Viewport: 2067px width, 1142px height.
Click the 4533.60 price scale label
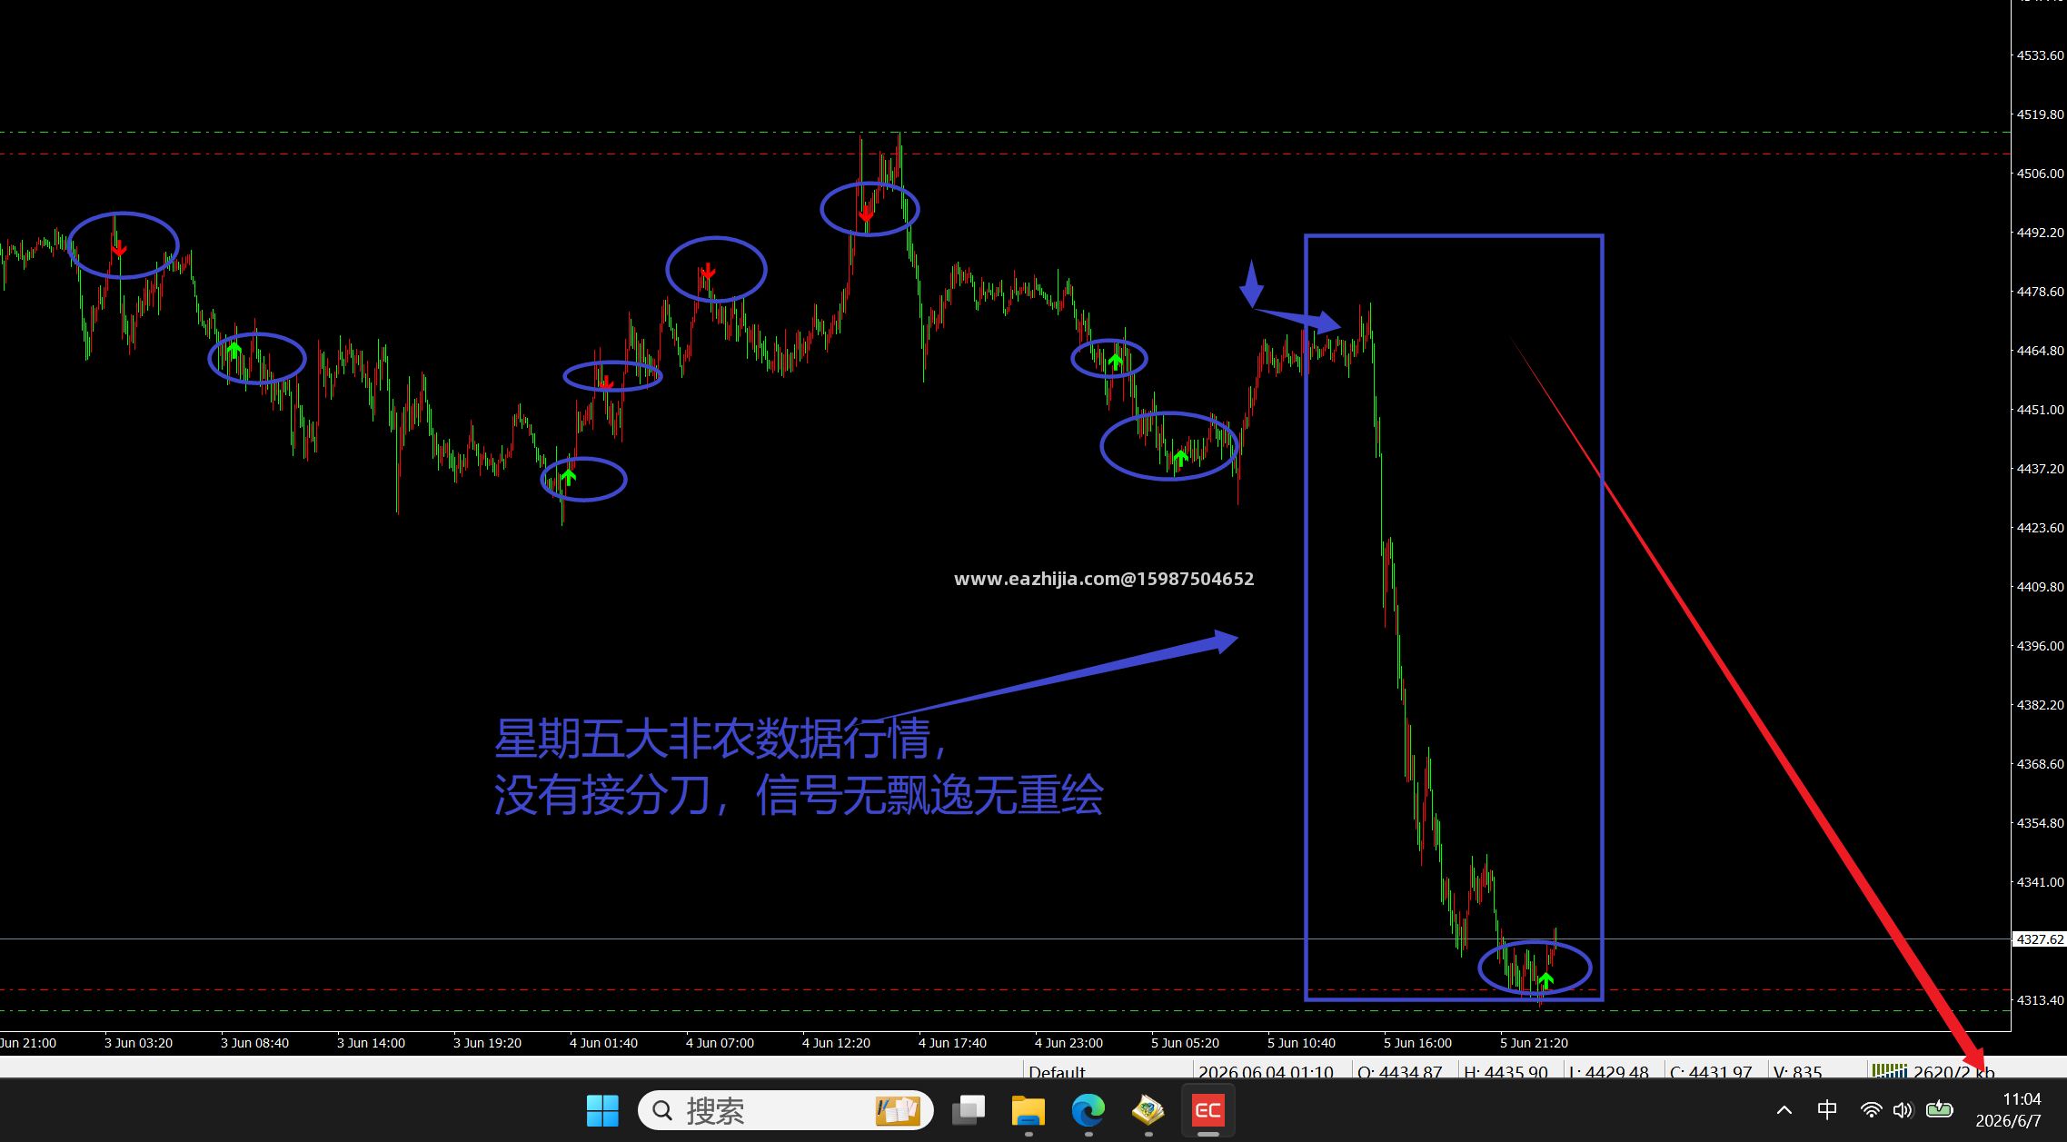pyautogui.click(x=2040, y=55)
